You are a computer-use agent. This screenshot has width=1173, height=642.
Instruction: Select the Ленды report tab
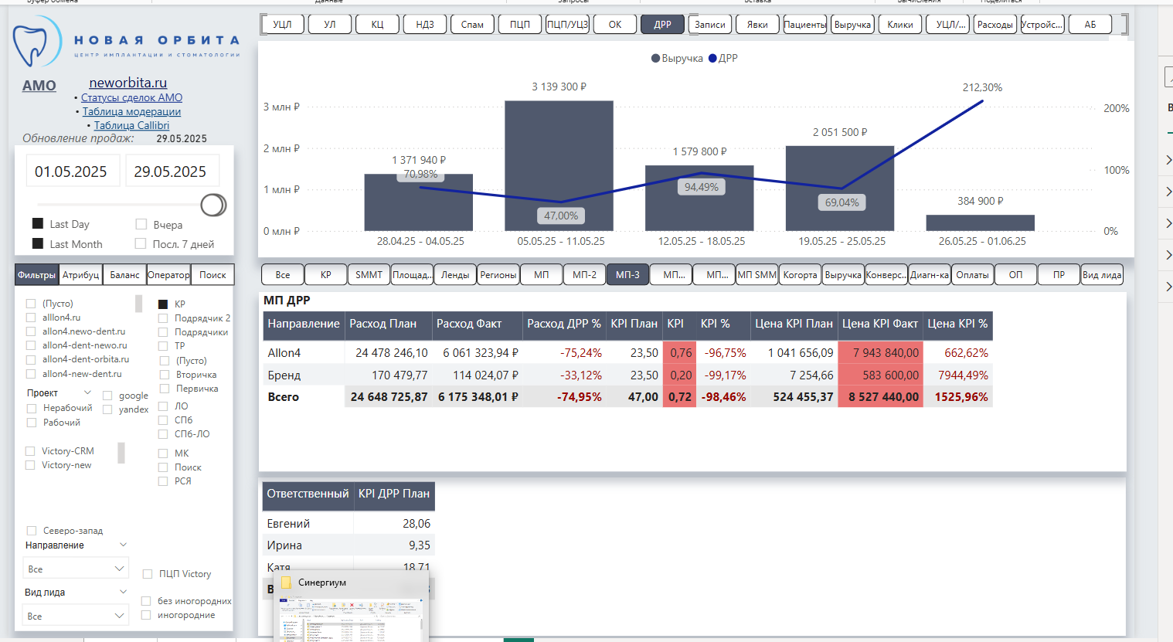455,275
